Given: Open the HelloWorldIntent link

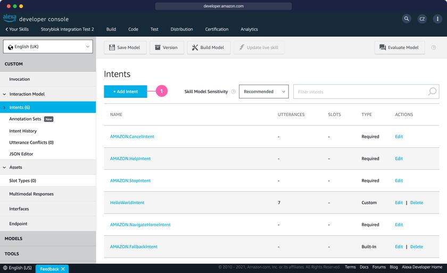Looking at the screenshot, I should pyautogui.click(x=127, y=203).
